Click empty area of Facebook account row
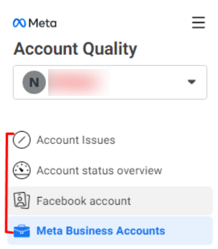The width and height of the screenshot is (218, 249). tap(171, 201)
